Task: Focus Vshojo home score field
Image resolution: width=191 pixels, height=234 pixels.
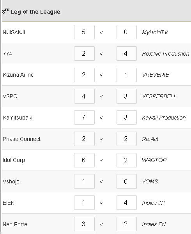Action: [84, 181]
